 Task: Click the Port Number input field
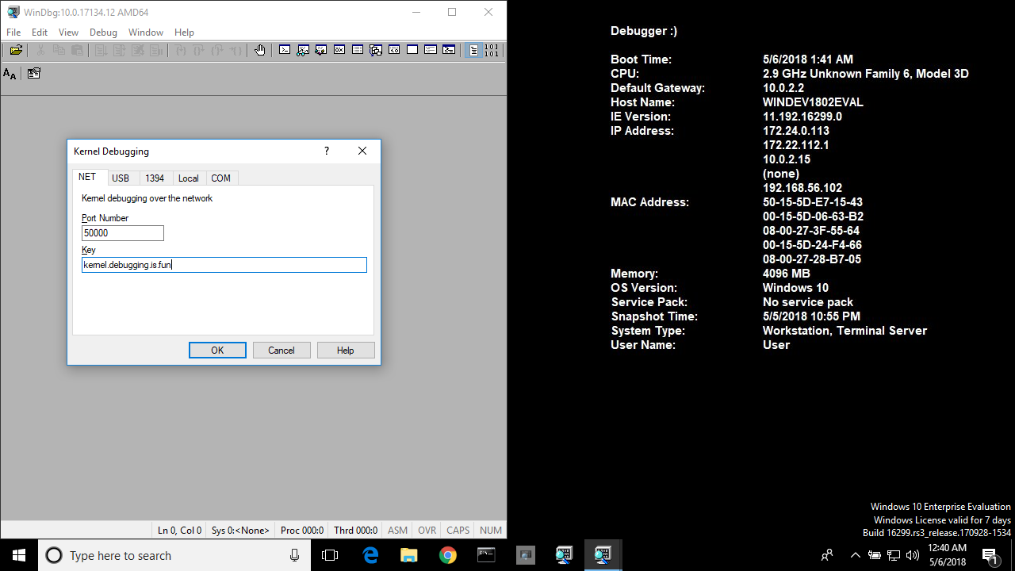pos(123,233)
